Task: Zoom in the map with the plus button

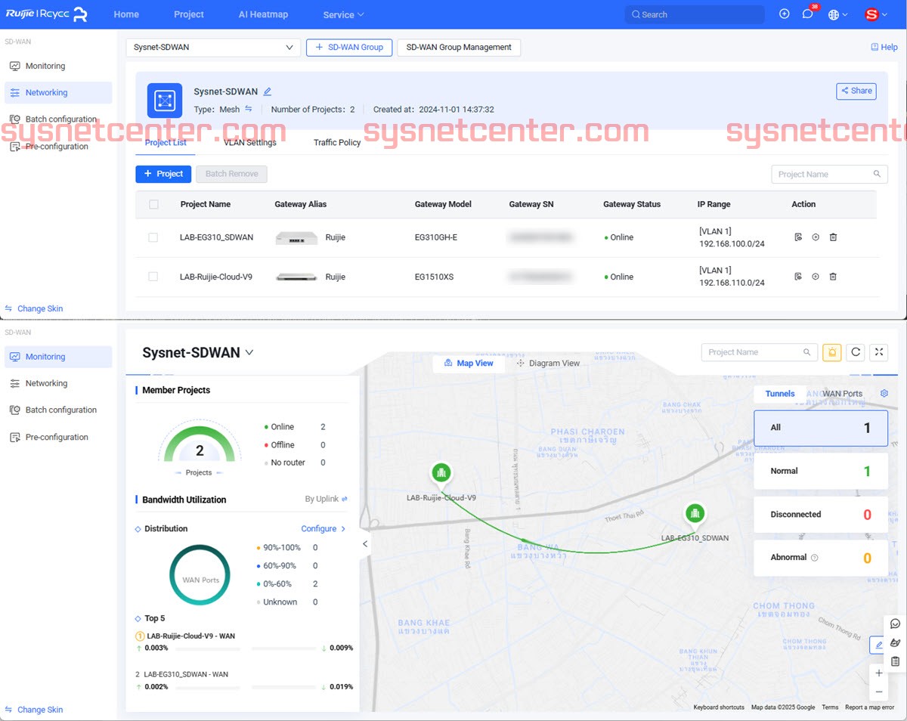Action: (878, 673)
